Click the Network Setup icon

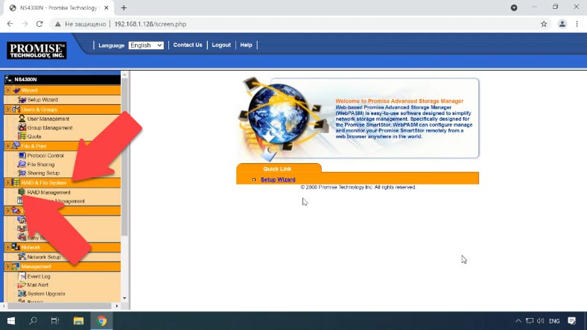[x=22, y=257]
